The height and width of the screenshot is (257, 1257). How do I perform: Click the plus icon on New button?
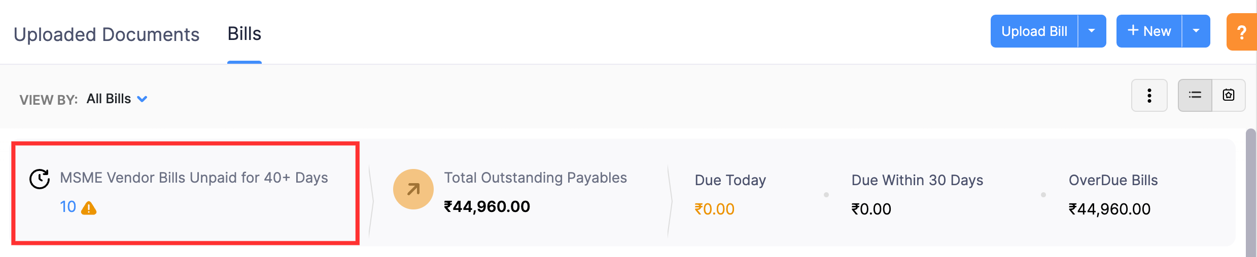coord(1133,31)
